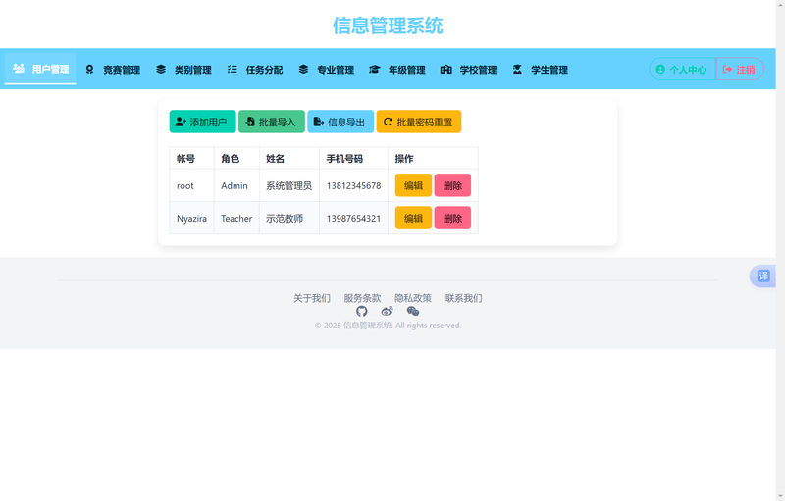Viewport: 785px width, 501px height.
Task: Click the 姓名 column header
Action: point(289,159)
